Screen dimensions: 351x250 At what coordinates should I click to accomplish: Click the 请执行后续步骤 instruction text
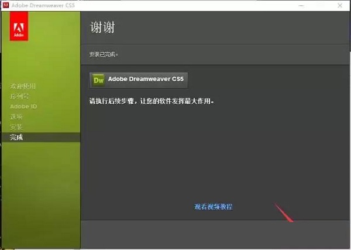(152, 101)
